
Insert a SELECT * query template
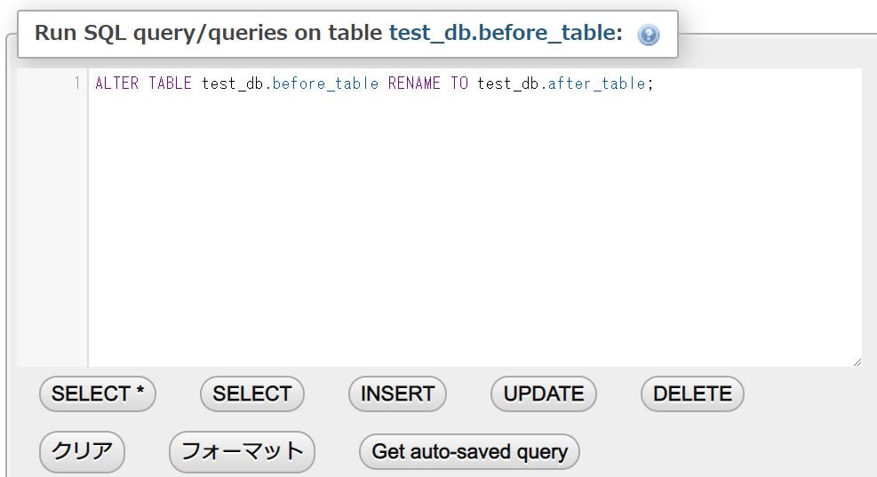[98, 394]
